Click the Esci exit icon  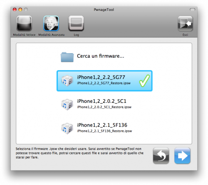(185, 24)
